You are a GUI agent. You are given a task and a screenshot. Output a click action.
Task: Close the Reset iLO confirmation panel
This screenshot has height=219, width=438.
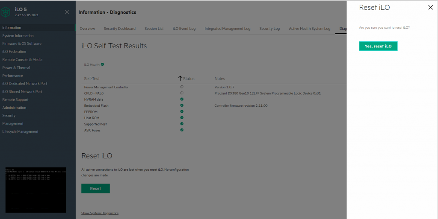(x=430, y=7)
